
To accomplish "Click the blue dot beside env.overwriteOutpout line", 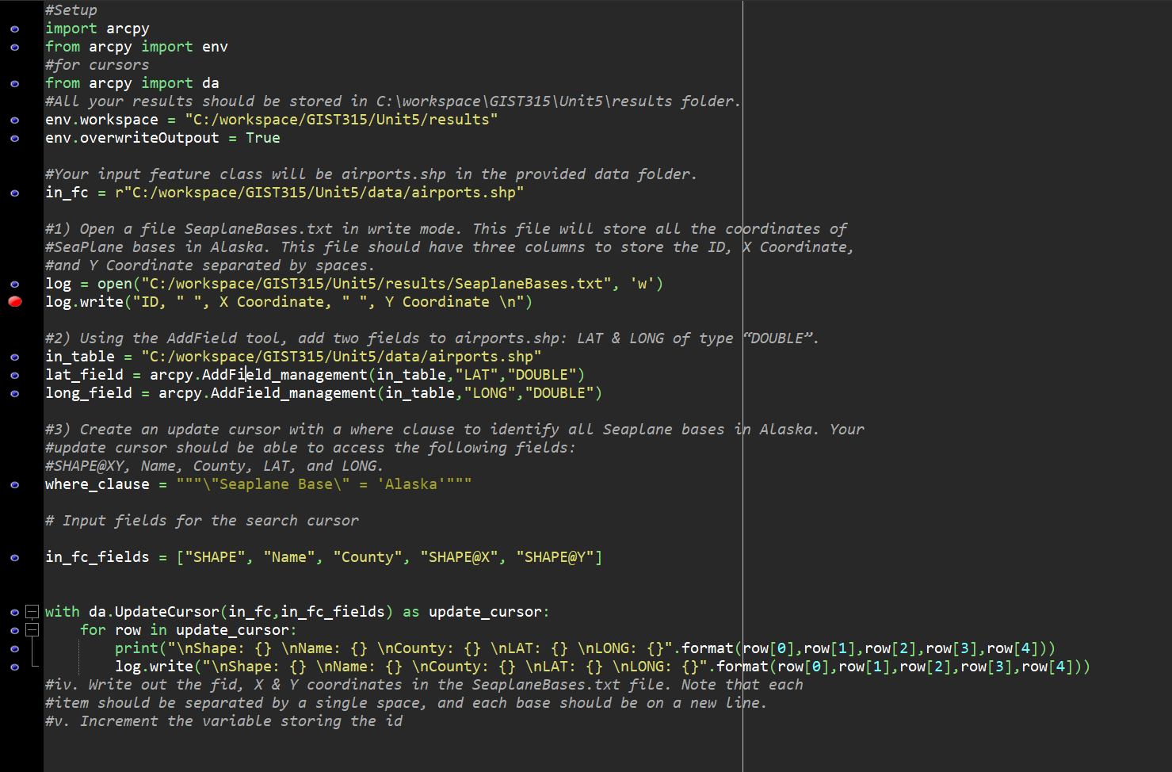I will 14,137.
